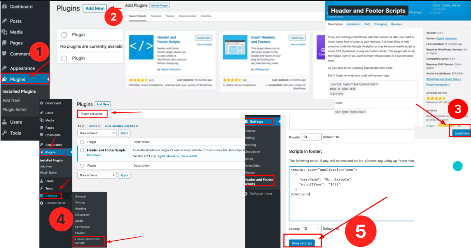Switch to the Popular tab in Add Plugins

pos(170,16)
